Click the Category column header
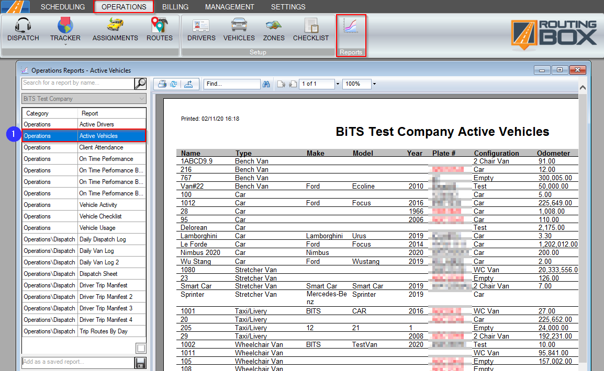The height and width of the screenshot is (371, 604). click(x=50, y=113)
